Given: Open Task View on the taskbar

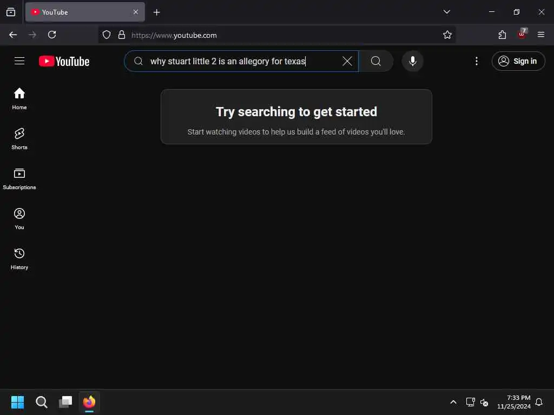Looking at the screenshot, I should [x=65, y=402].
